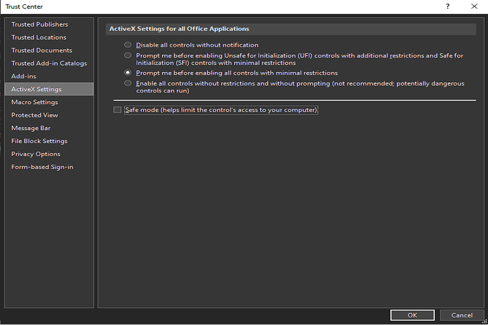Show Protected View options
488x325 pixels.
34,115
